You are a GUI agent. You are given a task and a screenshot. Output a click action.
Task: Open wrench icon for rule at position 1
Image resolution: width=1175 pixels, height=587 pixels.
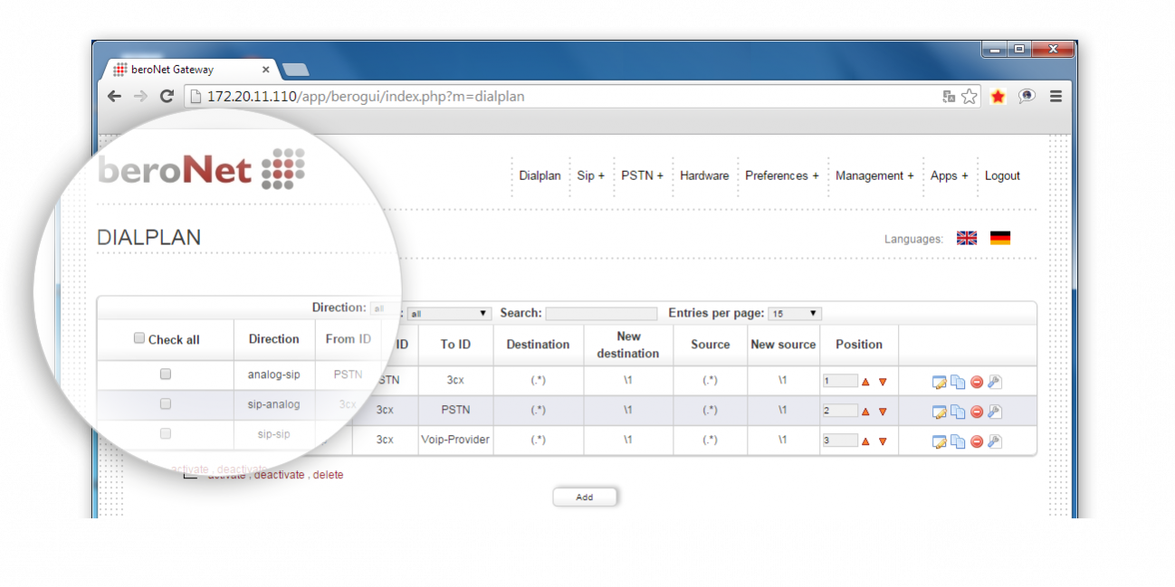994,382
